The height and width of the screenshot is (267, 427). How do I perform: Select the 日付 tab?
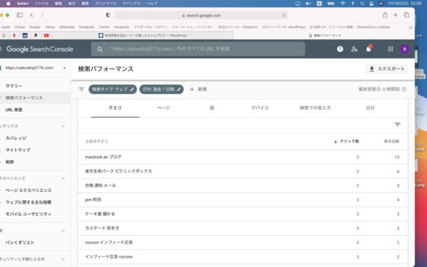click(370, 108)
